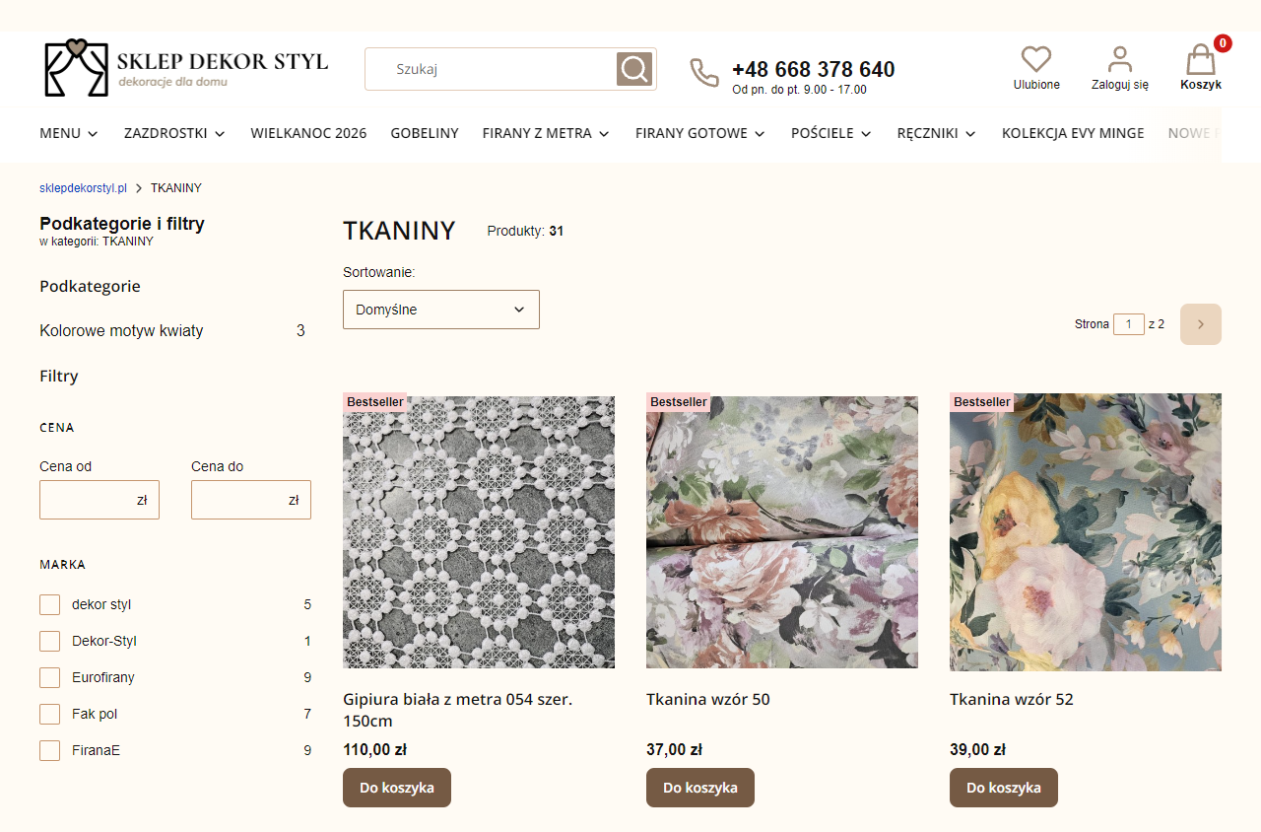Open the GOBELINY menu item
Screen dimensions: 1261x832
coord(425,133)
